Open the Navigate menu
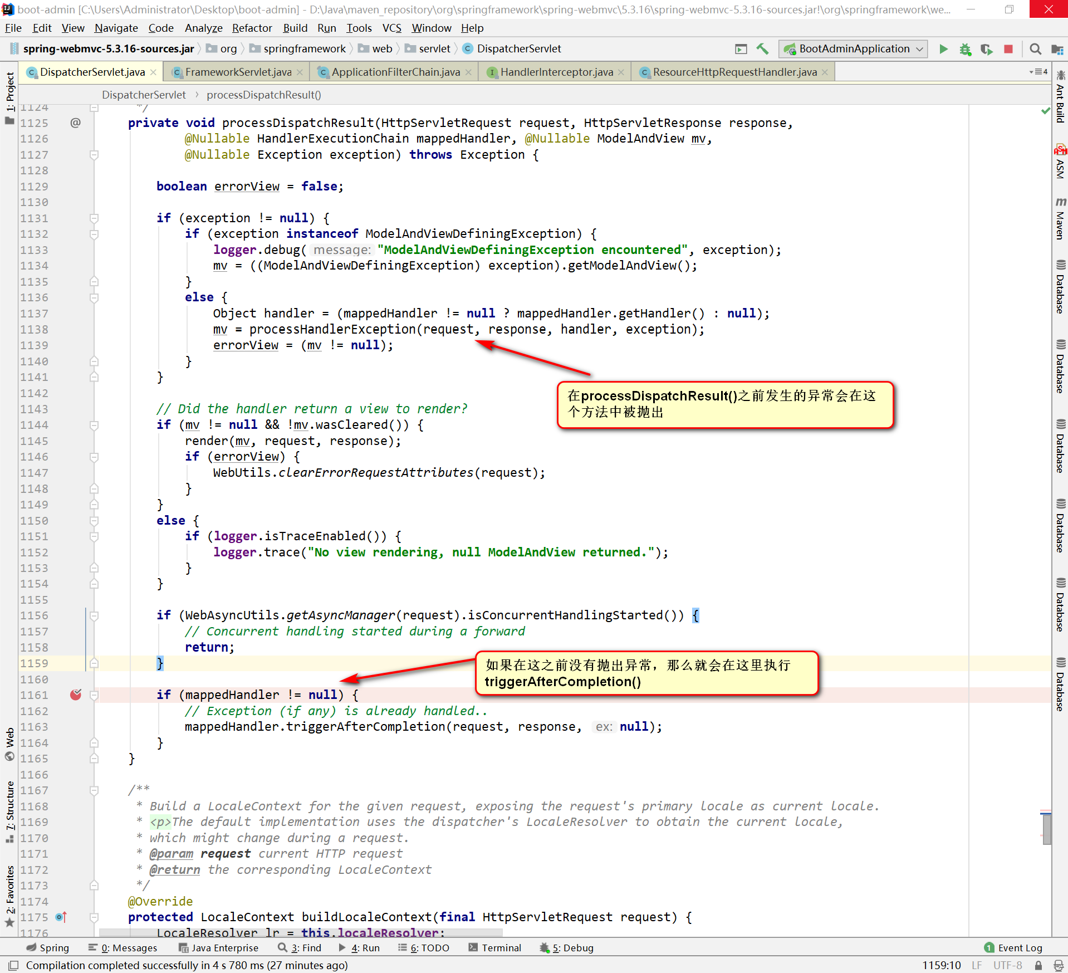 click(x=116, y=28)
